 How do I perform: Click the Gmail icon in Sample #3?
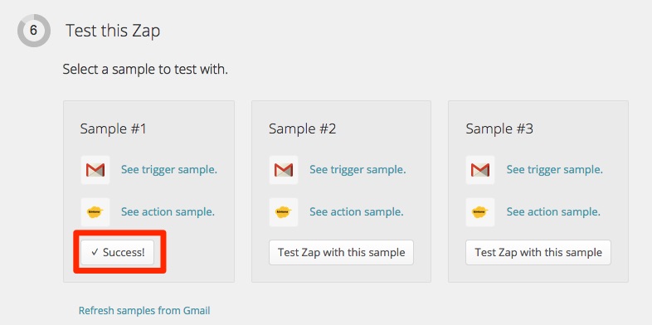480,170
